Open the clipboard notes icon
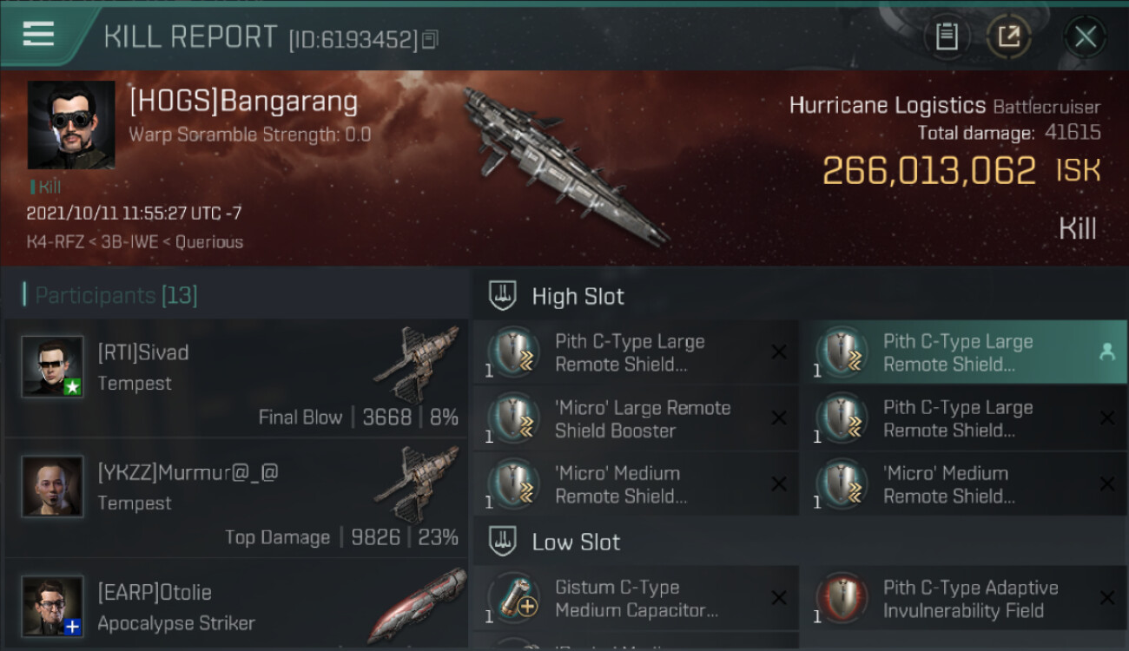This screenshot has height=651, width=1129. [946, 36]
